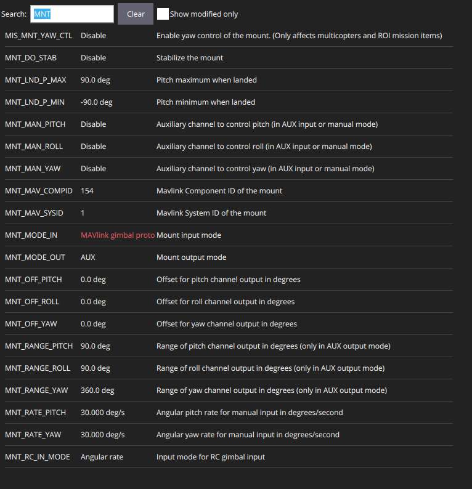Click the MNT_MODE_IN parameter name
The width and height of the screenshot is (472, 489).
pos(31,235)
